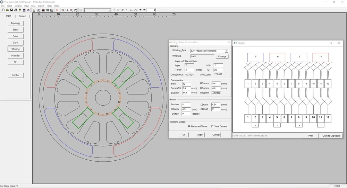Click the Open folder toolbar icon
This screenshot has width=347, height=188.
tap(7, 10)
